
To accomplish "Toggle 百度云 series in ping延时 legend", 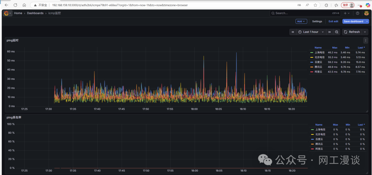I will coord(318,62).
